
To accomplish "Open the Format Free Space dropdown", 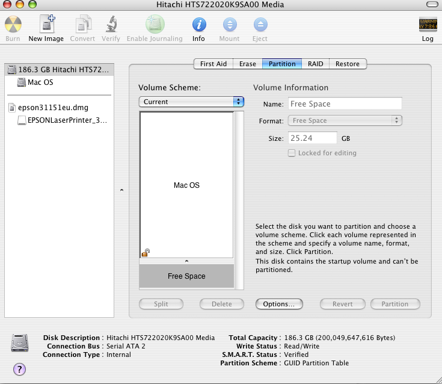I will point(345,120).
